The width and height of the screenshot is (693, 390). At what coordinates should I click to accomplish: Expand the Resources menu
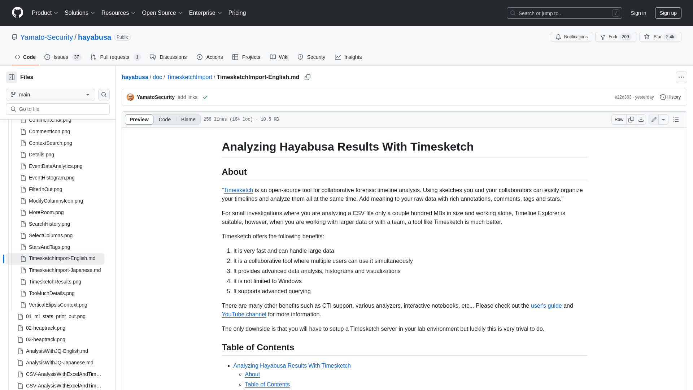118,13
